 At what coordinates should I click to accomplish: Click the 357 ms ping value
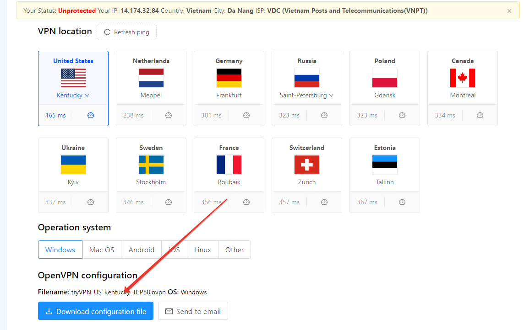click(x=289, y=202)
